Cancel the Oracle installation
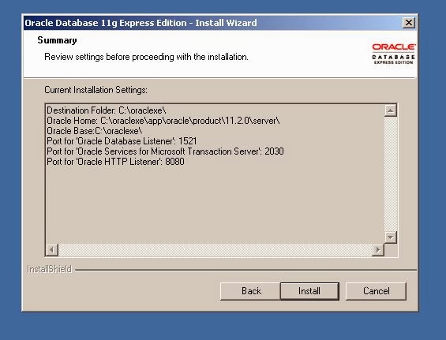Screen dimensions: 446x340 [x=376, y=291]
